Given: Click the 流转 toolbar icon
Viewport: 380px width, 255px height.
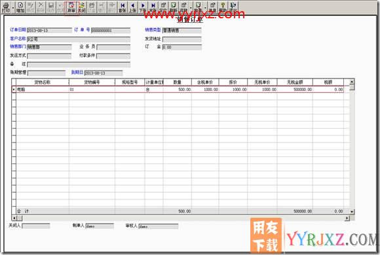Looking at the screenshot, I should pos(183,7).
